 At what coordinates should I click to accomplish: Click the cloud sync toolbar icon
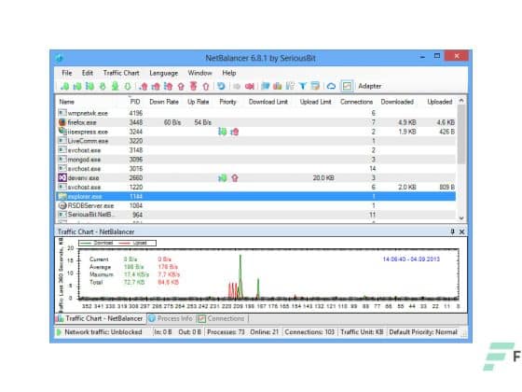[331, 86]
